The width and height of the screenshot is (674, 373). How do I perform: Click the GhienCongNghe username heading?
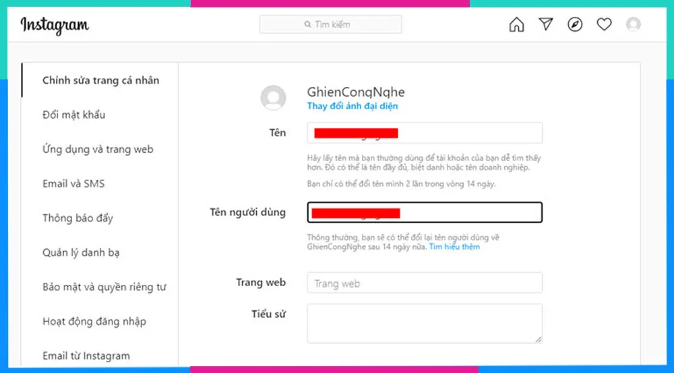click(x=356, y=92)
